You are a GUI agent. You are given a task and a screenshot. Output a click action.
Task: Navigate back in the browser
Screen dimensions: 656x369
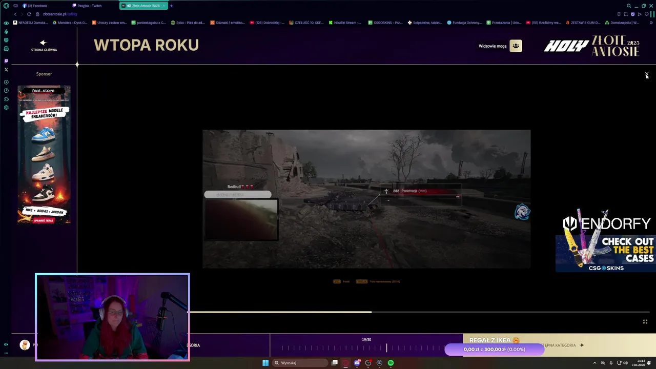[15, 14]
